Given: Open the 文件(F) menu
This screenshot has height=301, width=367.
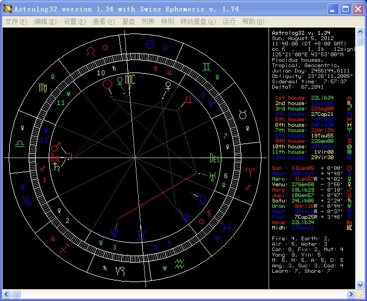Looking at the screenshot, I should click(16, 22).
